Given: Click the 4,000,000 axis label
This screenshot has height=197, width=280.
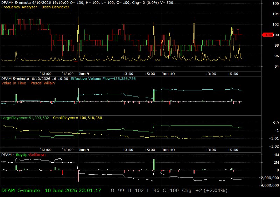Looking at the screenshot, I should (x=270, y=185).
